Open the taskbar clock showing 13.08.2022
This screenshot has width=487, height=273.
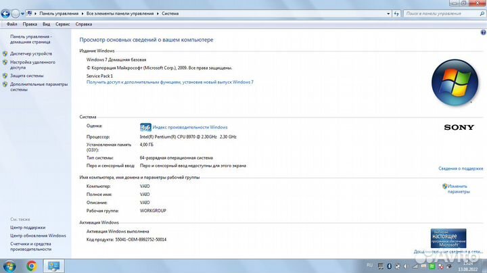[x=468, y=266]
